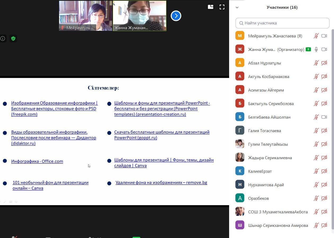Select participant Шынар Серикхановна Амирова name
The height and width of the screenshot is (238, 334).
pyautogui.click(x=278, y=225)
